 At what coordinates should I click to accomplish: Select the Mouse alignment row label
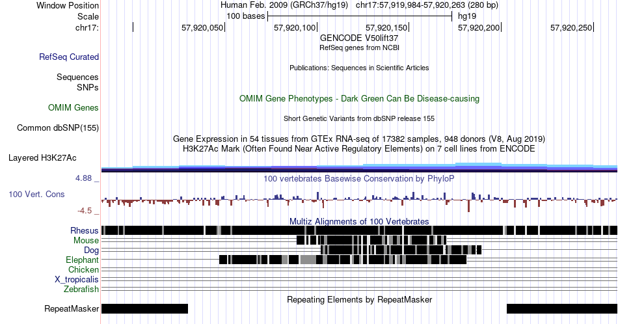click(86, 241)
